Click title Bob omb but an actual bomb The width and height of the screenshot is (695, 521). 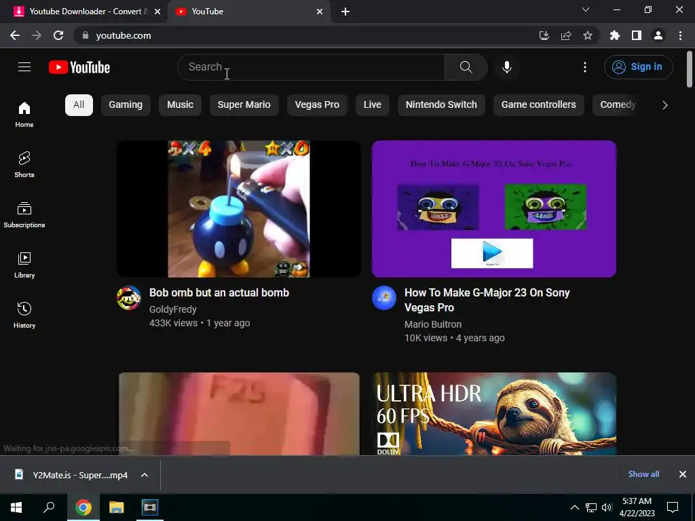click(219, 293)
